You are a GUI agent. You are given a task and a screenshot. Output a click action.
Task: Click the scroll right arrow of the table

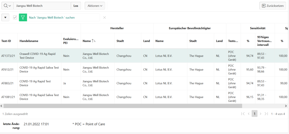tap(286, 106)
